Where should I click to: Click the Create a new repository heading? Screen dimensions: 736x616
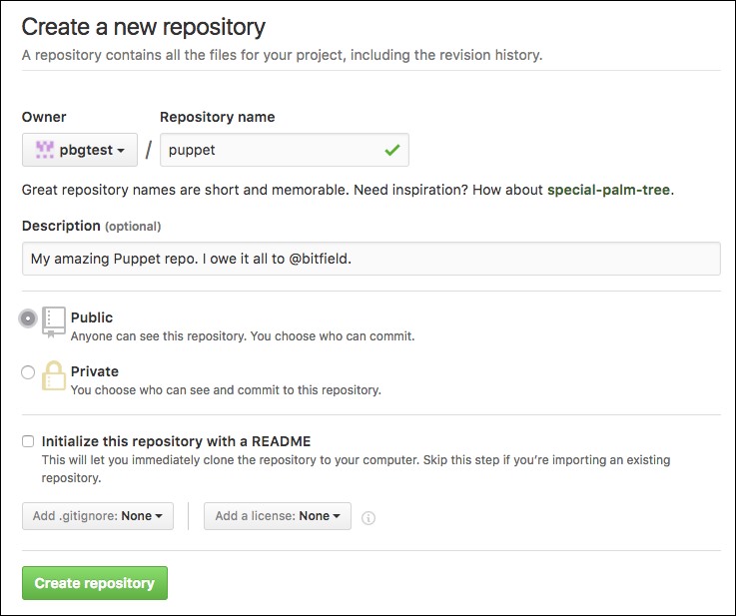(145, 26)
